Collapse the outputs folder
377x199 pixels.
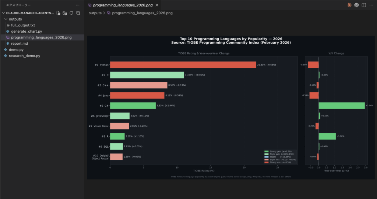click(x=15, y=19)
